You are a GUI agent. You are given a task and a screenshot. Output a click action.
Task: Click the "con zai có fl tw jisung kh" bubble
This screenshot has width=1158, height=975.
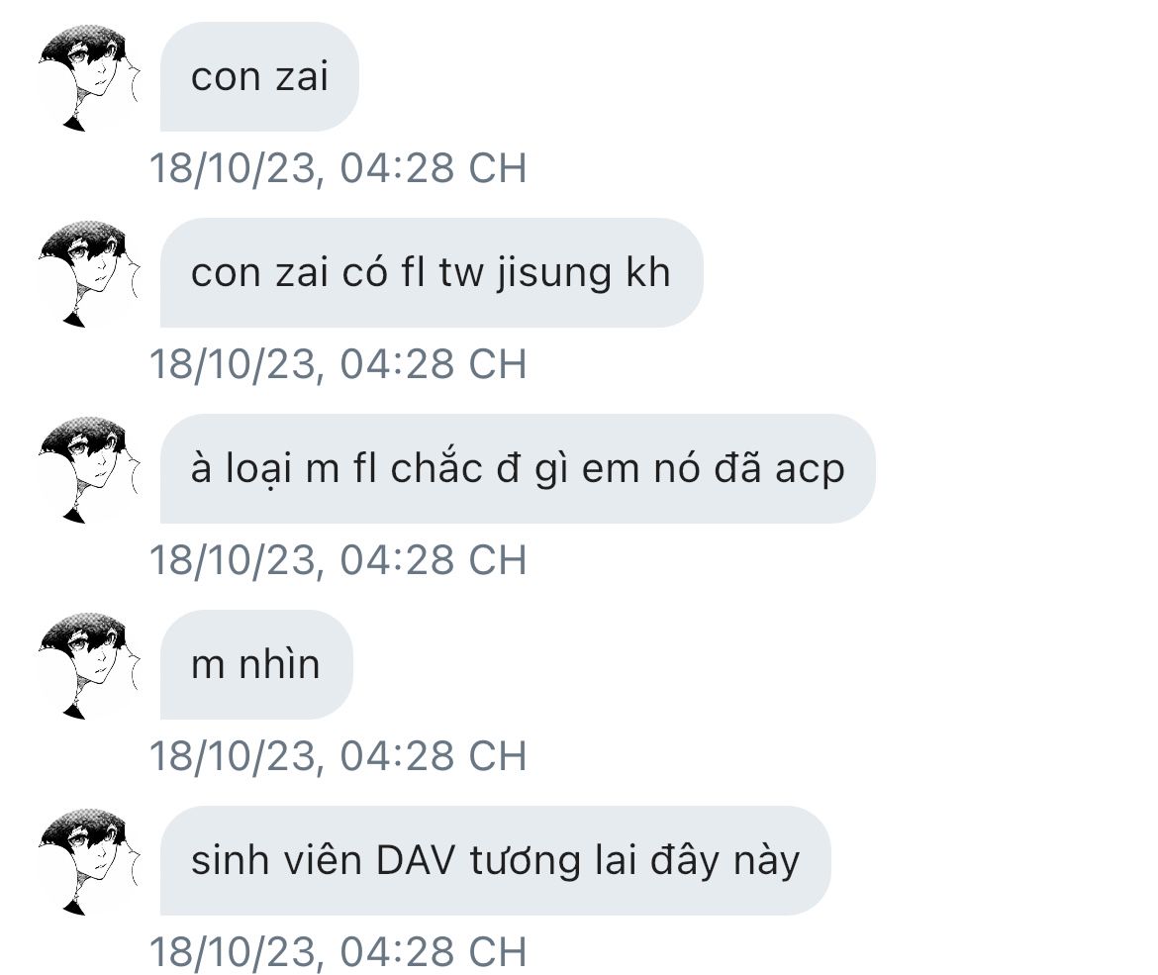[x=432, y=272]
